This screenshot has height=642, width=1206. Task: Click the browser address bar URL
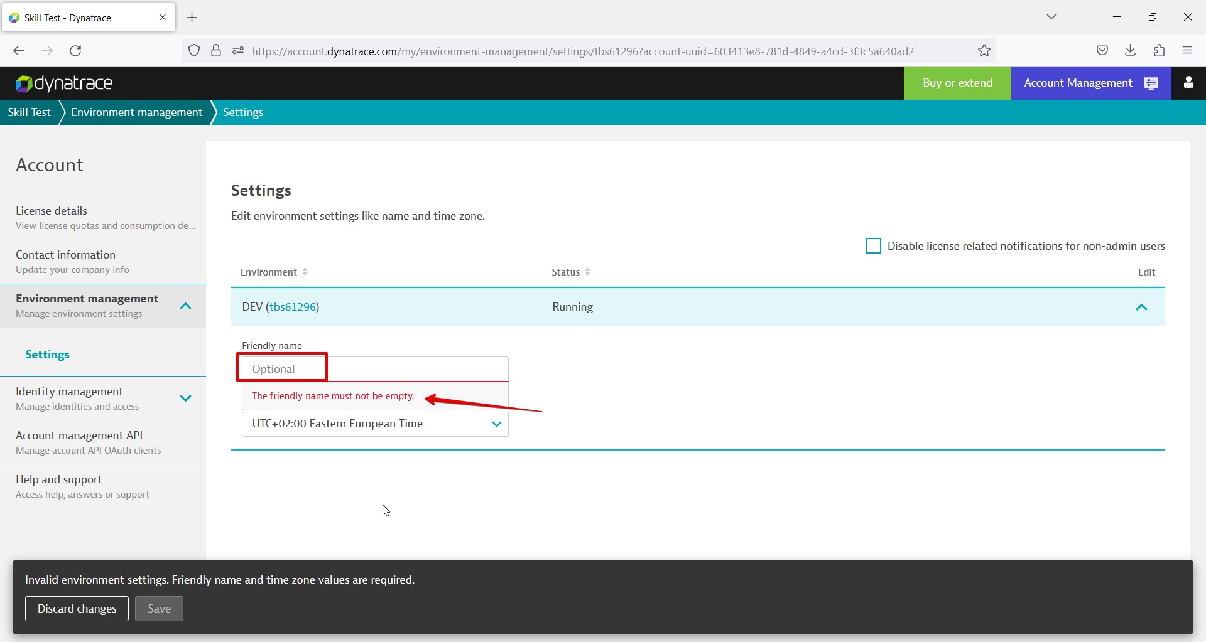(x=583, y=51)
